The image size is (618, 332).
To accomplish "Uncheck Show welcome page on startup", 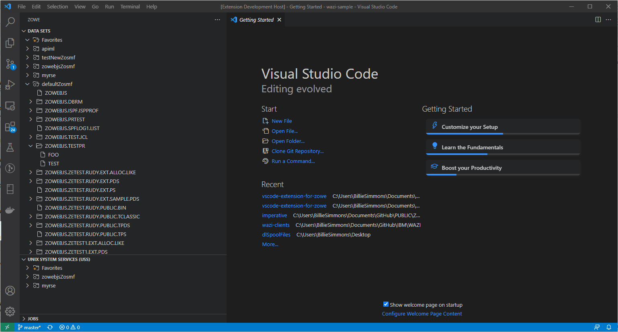I will [x=386, y=304].
